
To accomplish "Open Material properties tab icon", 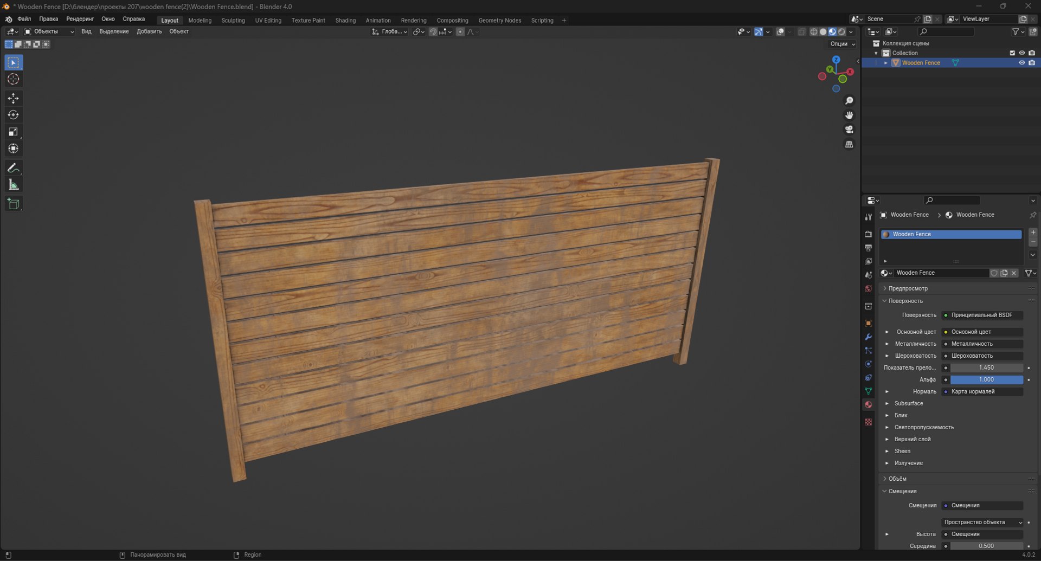I will point(868,405).
